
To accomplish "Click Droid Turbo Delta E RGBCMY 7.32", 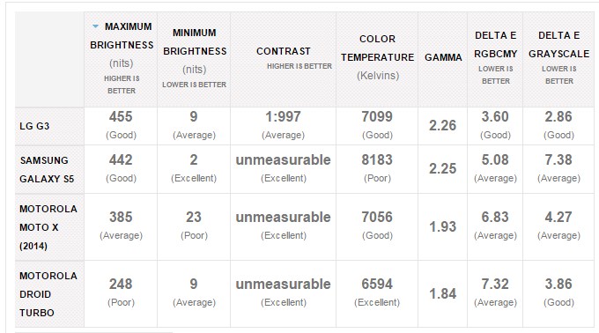I will click(x=495, y=284).
